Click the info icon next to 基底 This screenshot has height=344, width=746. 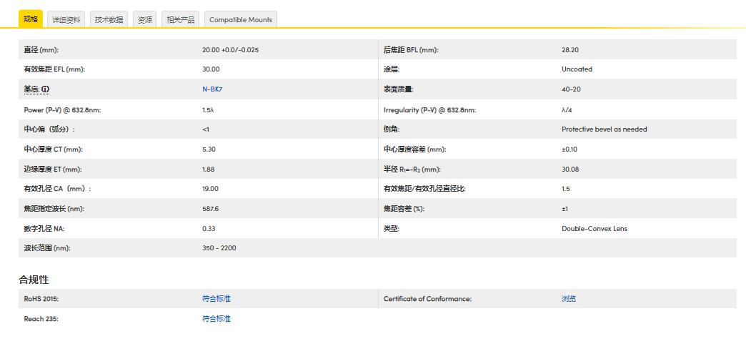pos(45,89)
